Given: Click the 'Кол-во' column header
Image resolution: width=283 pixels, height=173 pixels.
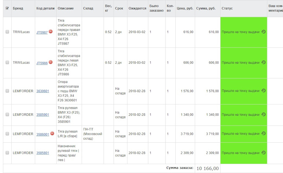Looking at the screenshot, I should click(x=170, y=8).
